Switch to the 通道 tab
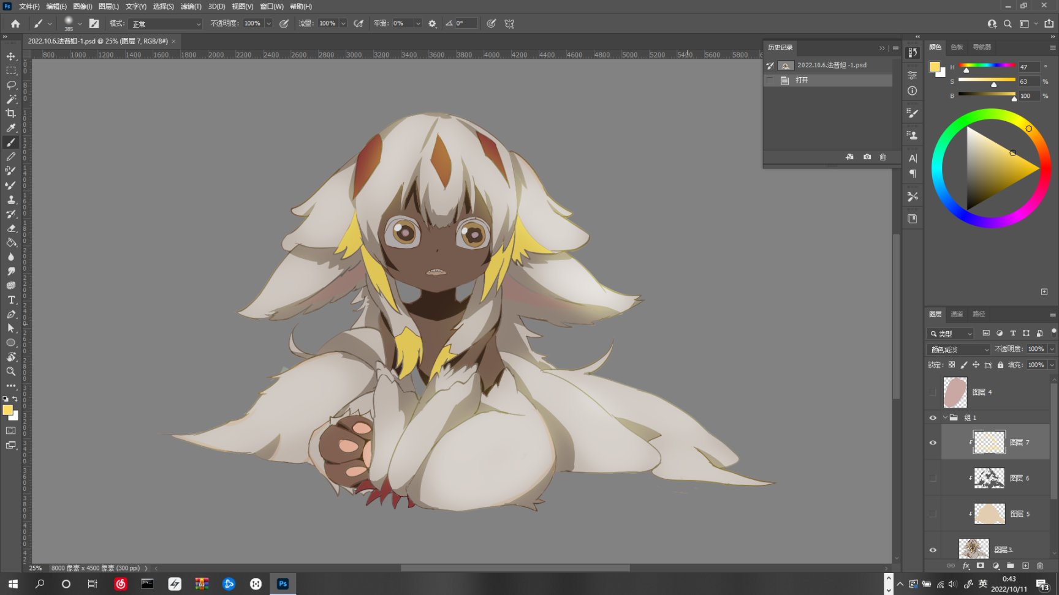The width and height of the screenshot is (1059, 595). pyautogui.click(x=957, y=314)
